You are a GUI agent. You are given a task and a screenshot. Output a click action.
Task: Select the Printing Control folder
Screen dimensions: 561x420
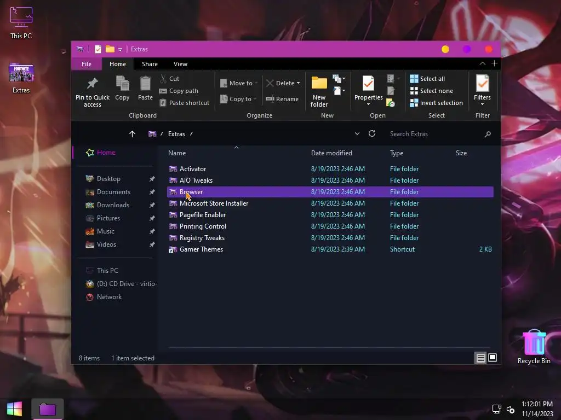[x=330, y=226]
